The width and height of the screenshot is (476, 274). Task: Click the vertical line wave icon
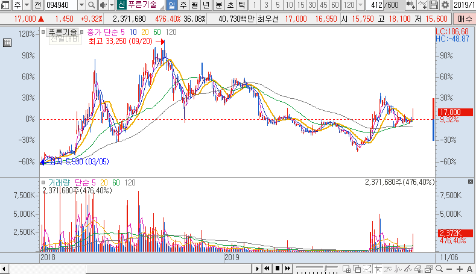tap(398, 269)
